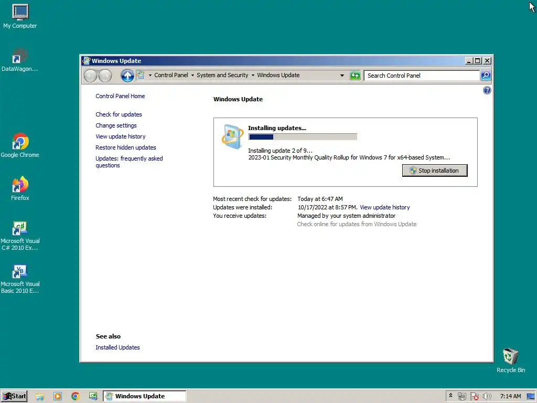This screenshot has width=537, height=403.
Task: Expand dropdown arrow before Control Panel
Action: (150, 76)
